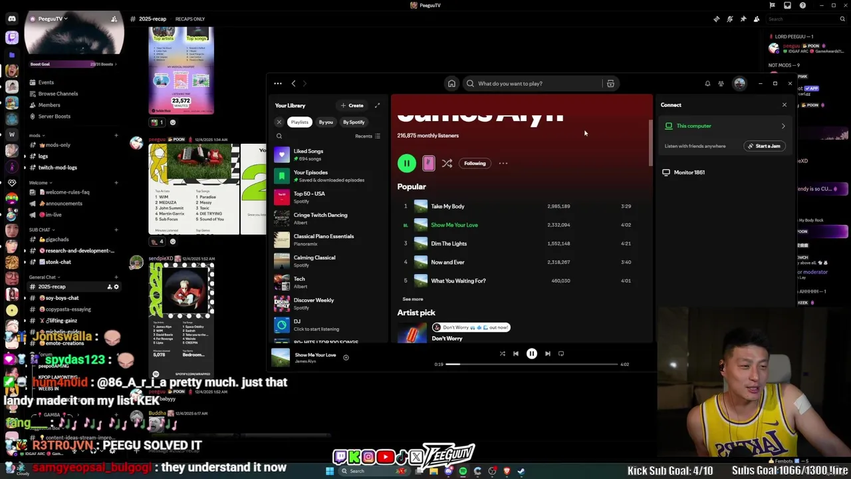The width and height of the screenshot is (851, 479).
Task: Go back in Spotify navigation
Action: click(293, 83)
